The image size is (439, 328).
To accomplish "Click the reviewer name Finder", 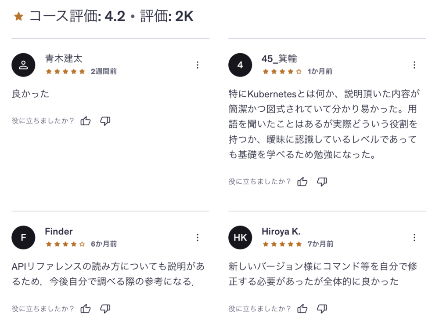I will click(59, 231).
